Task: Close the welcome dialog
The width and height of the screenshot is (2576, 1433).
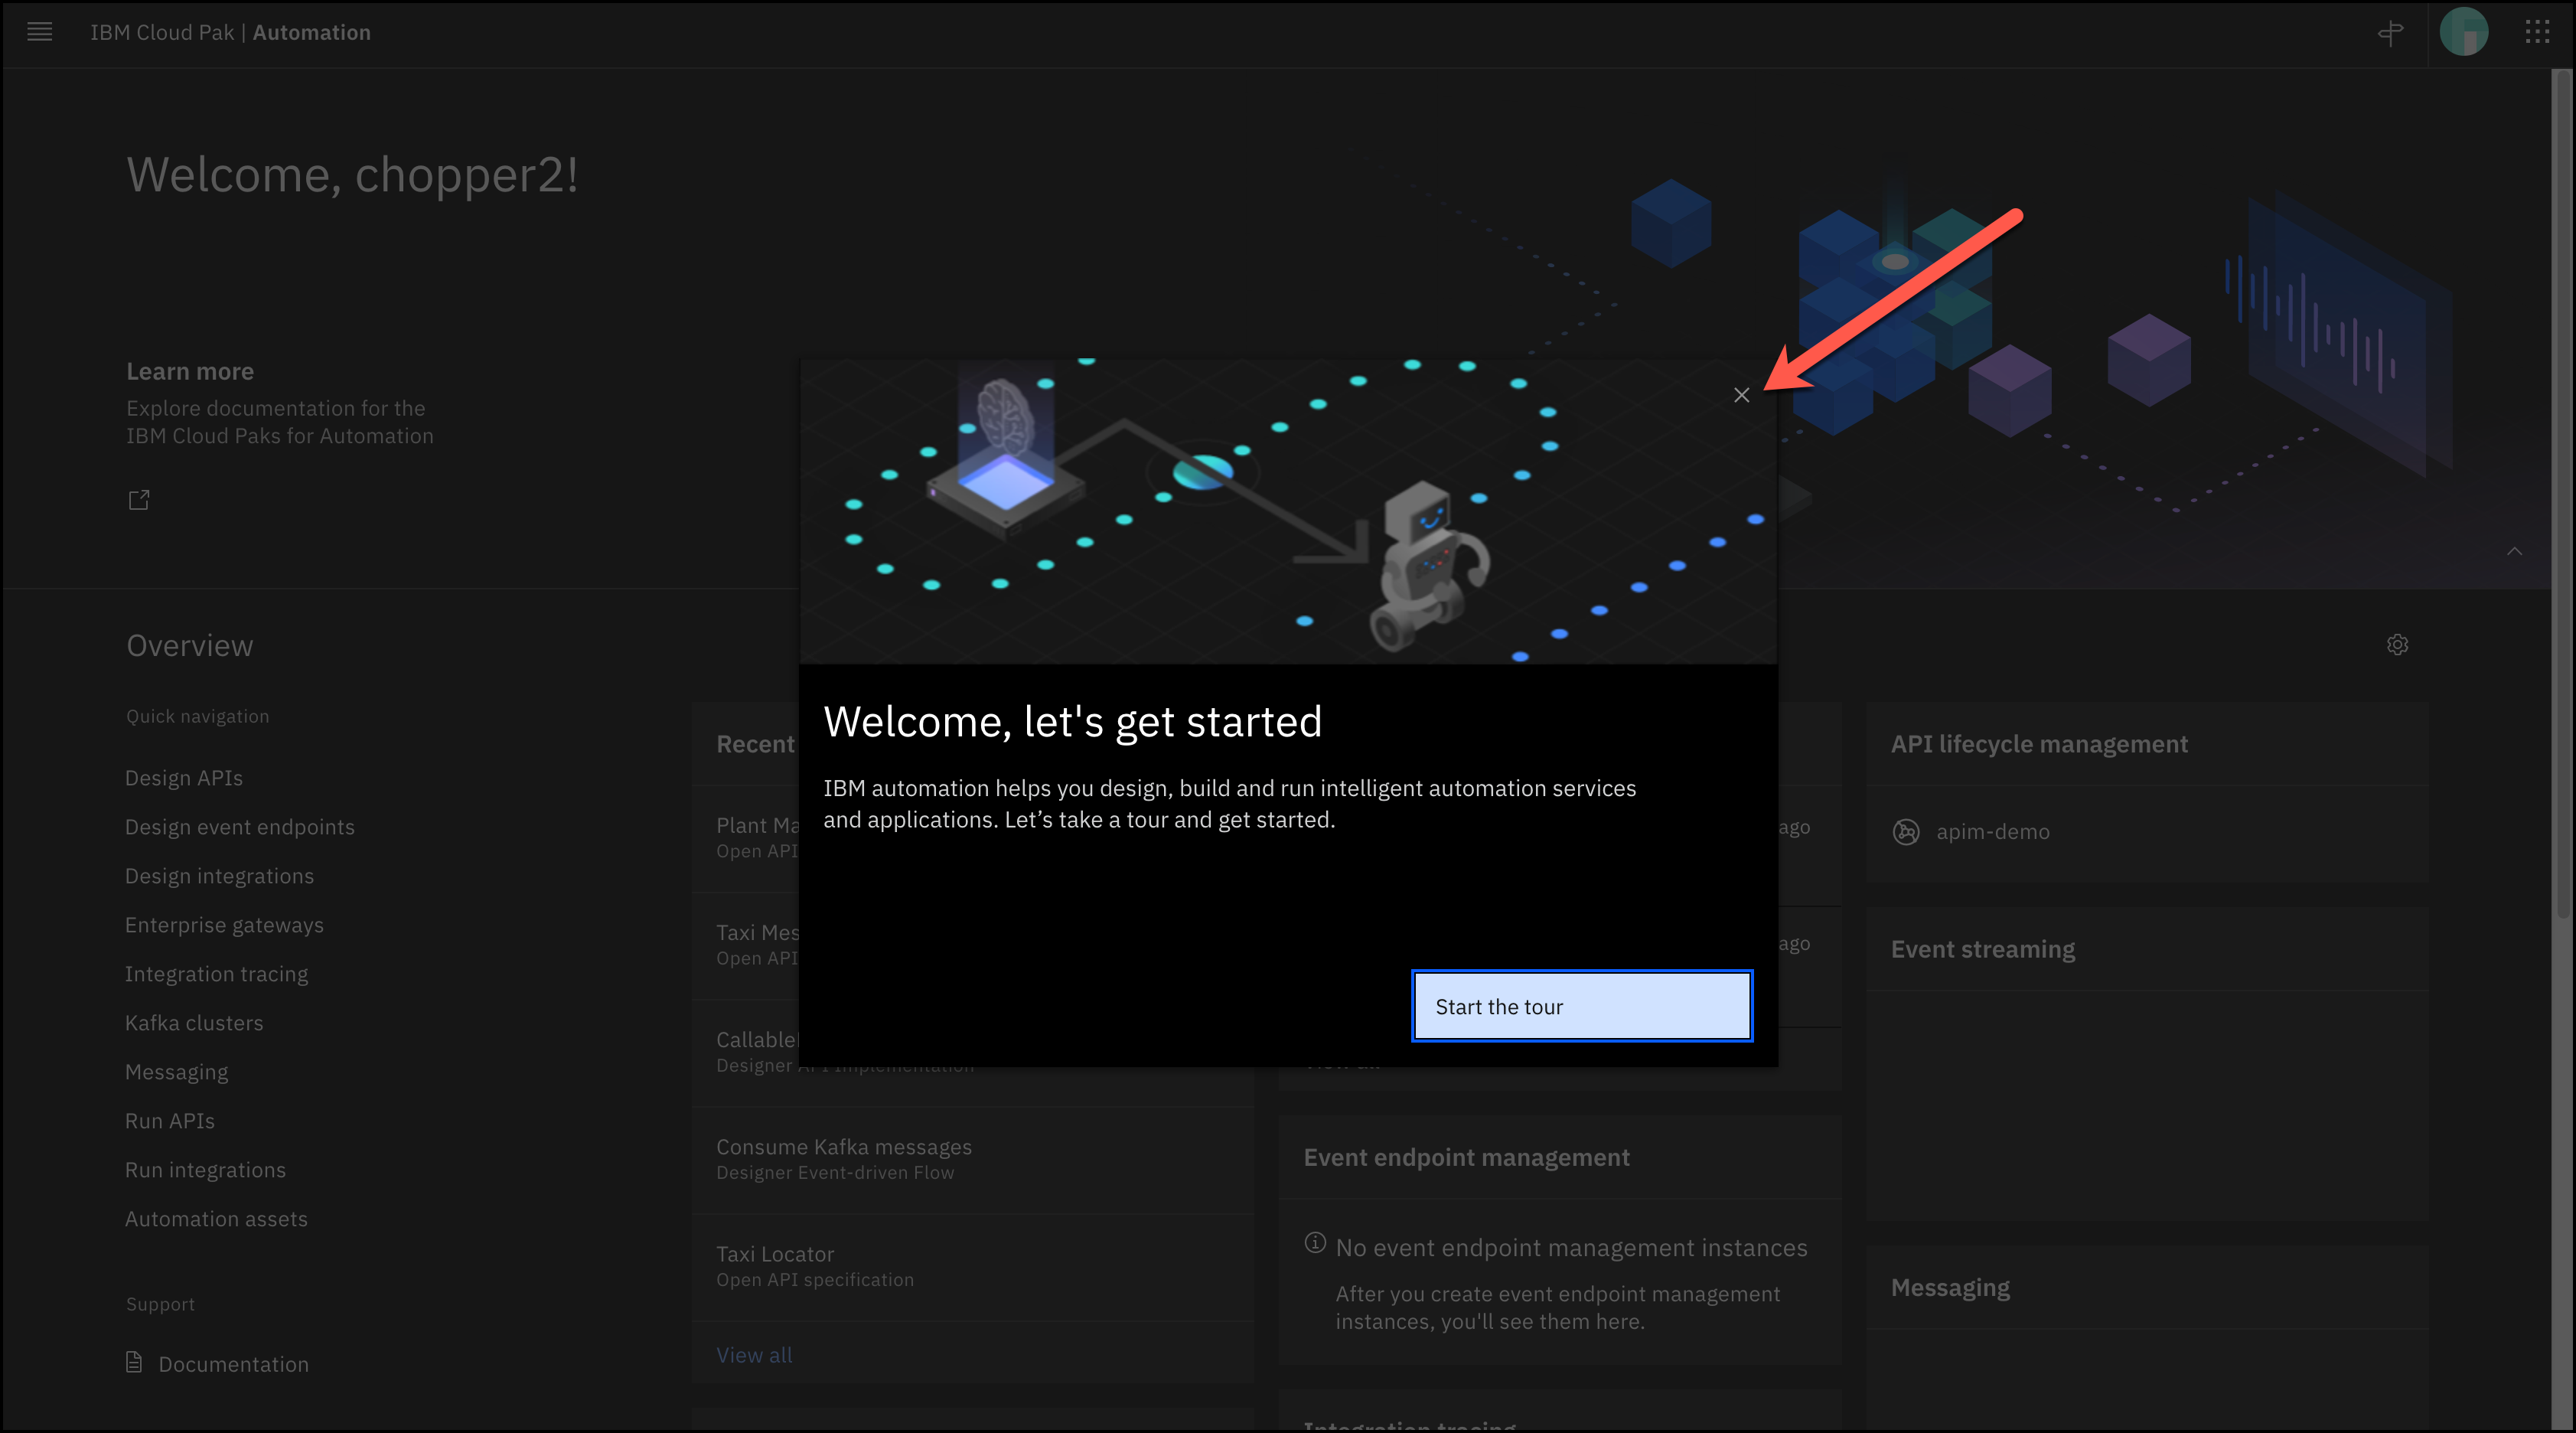Action: tap(1741, 395)
